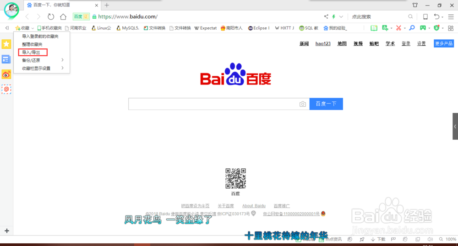The image size is (458, 246).
Task: Click the skin T-shirt icon in title bar
Action: tap(415, 5)
